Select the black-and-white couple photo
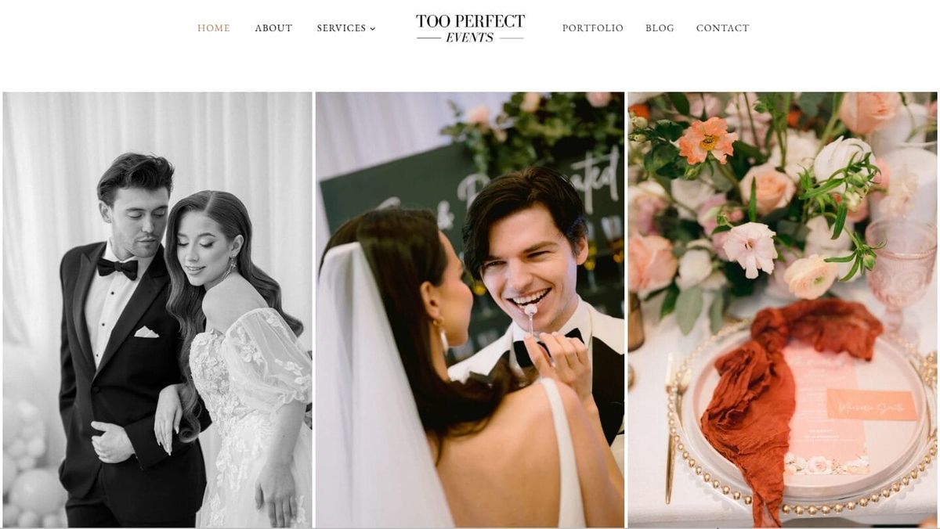 point(157,310)
